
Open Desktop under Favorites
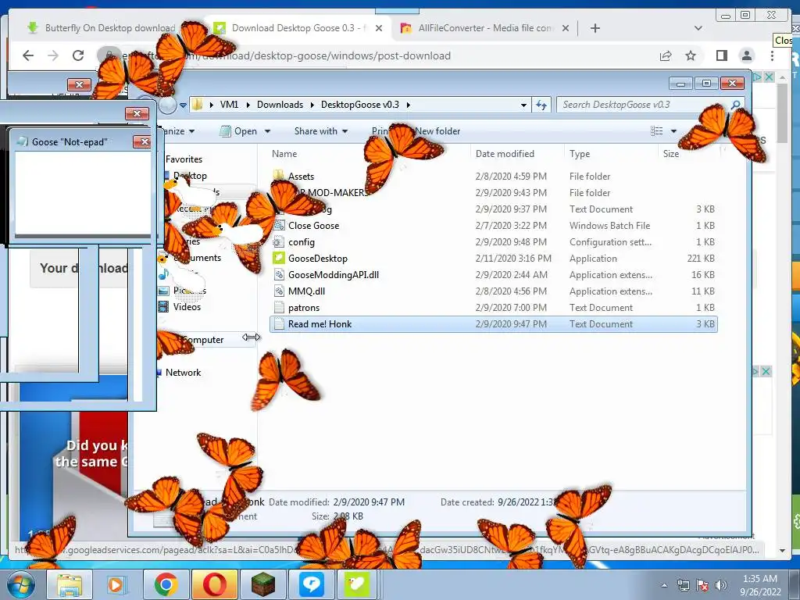(190, 176)
